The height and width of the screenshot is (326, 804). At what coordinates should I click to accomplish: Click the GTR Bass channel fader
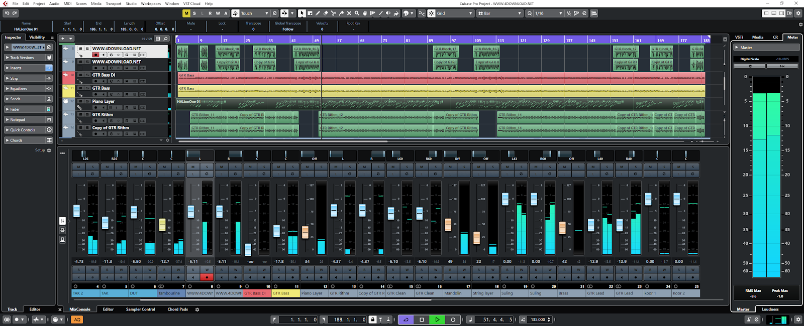click(x=276, y=231)
